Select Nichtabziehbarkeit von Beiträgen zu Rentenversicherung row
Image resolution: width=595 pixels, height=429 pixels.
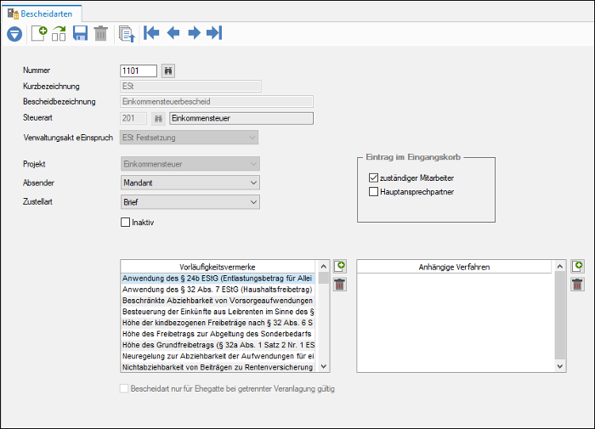(218, 367)
